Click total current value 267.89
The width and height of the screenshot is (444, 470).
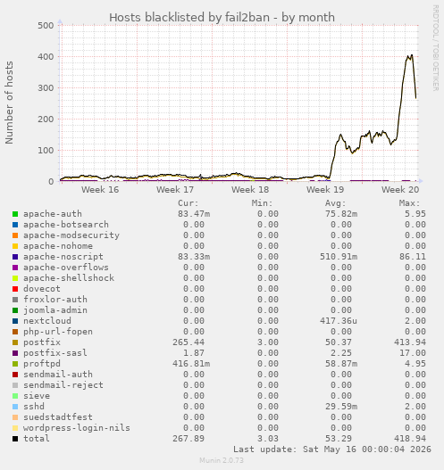click(188, 439)
